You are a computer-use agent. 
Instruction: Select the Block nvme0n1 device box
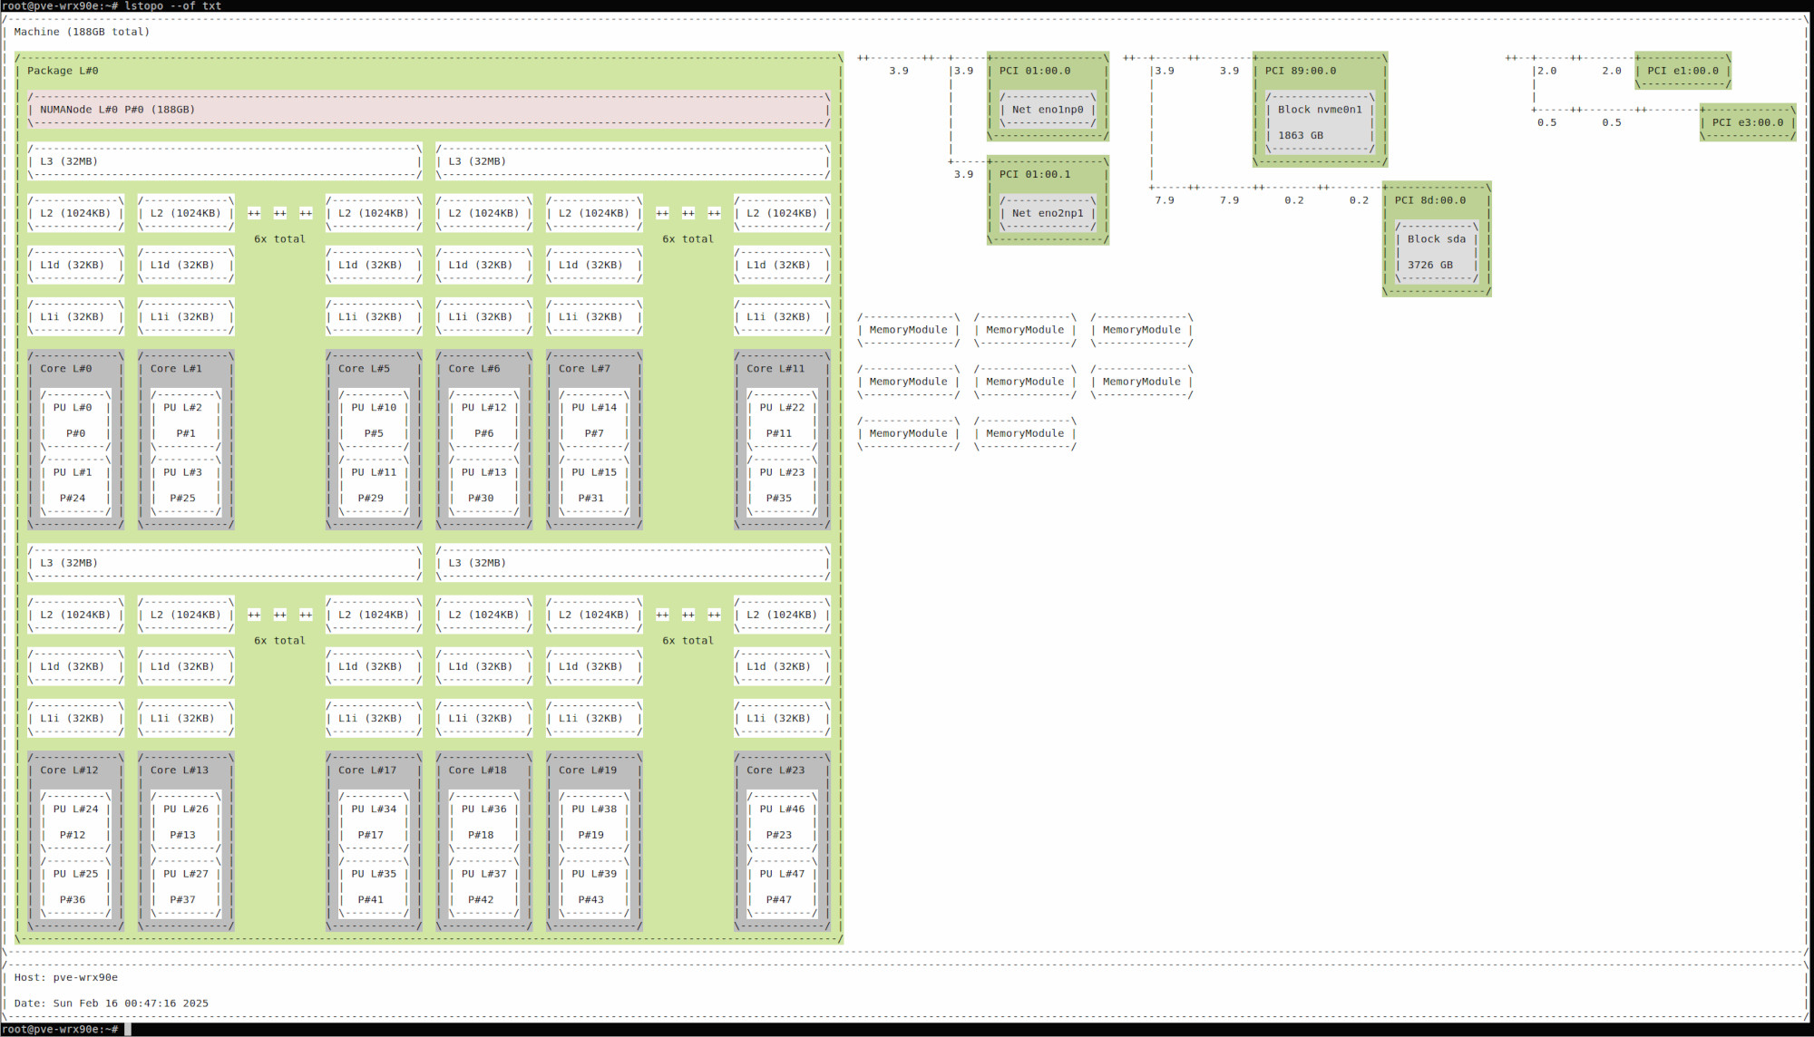click(x=1320, y=122)
